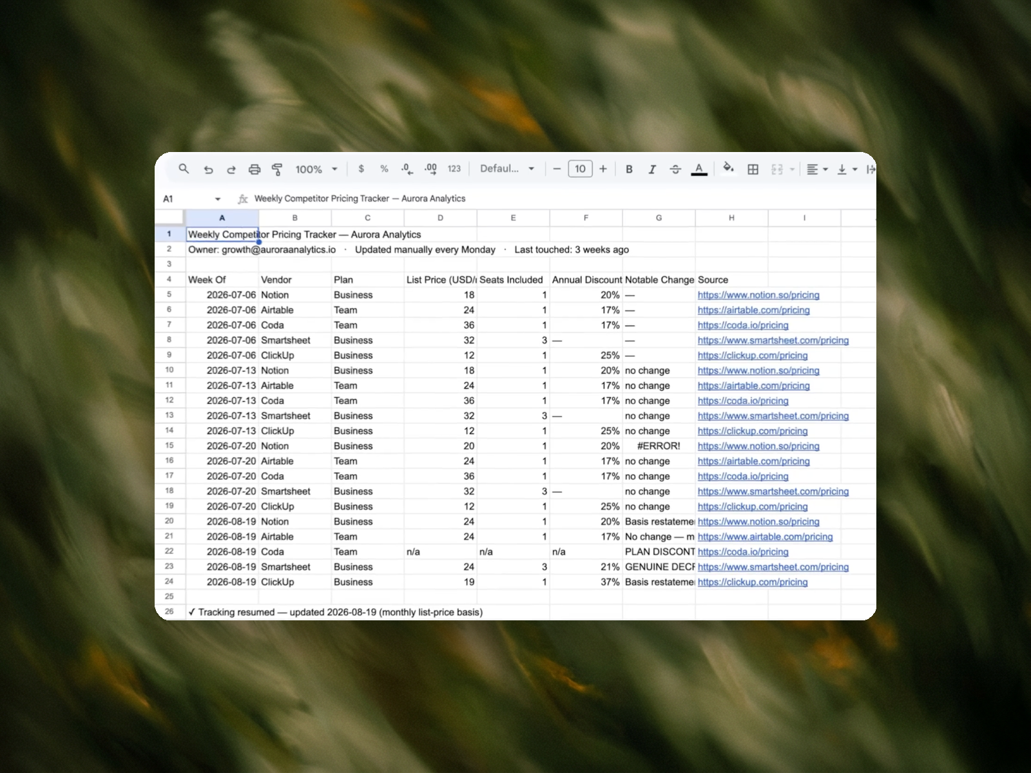The height and width of the screenshot is (773, 1031).
Task: Select List Price 19 in ClickUp row 24
Action: 441,582
